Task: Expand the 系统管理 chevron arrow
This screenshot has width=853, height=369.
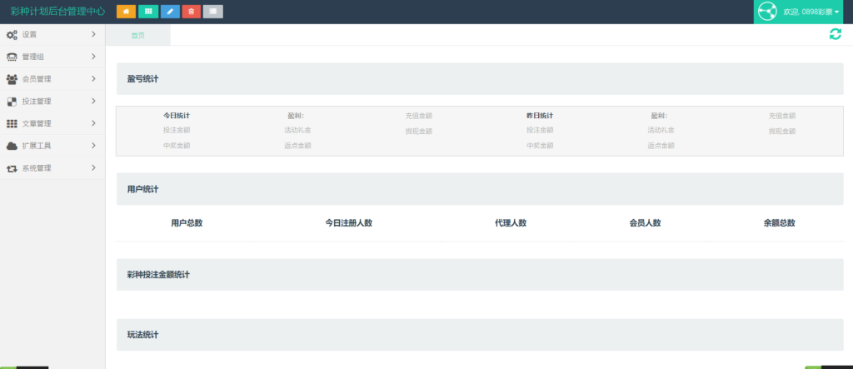Action: point(93,168)
